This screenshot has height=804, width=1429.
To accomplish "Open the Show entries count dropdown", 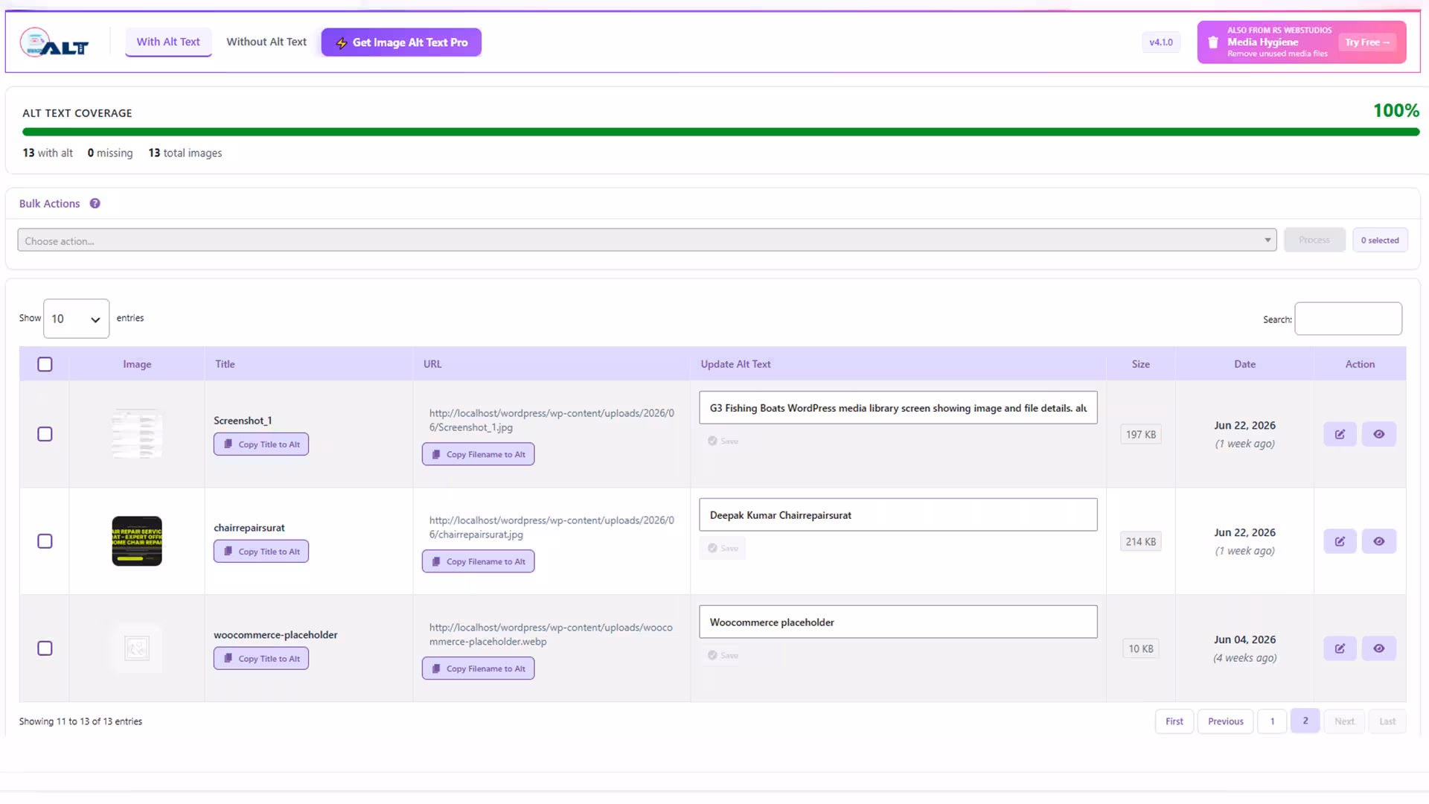I will (76, 319).
